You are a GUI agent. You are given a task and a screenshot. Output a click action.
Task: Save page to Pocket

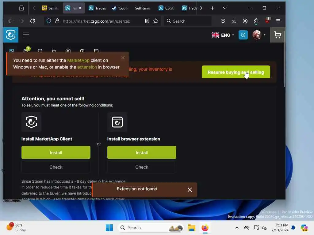pos(223,21)
